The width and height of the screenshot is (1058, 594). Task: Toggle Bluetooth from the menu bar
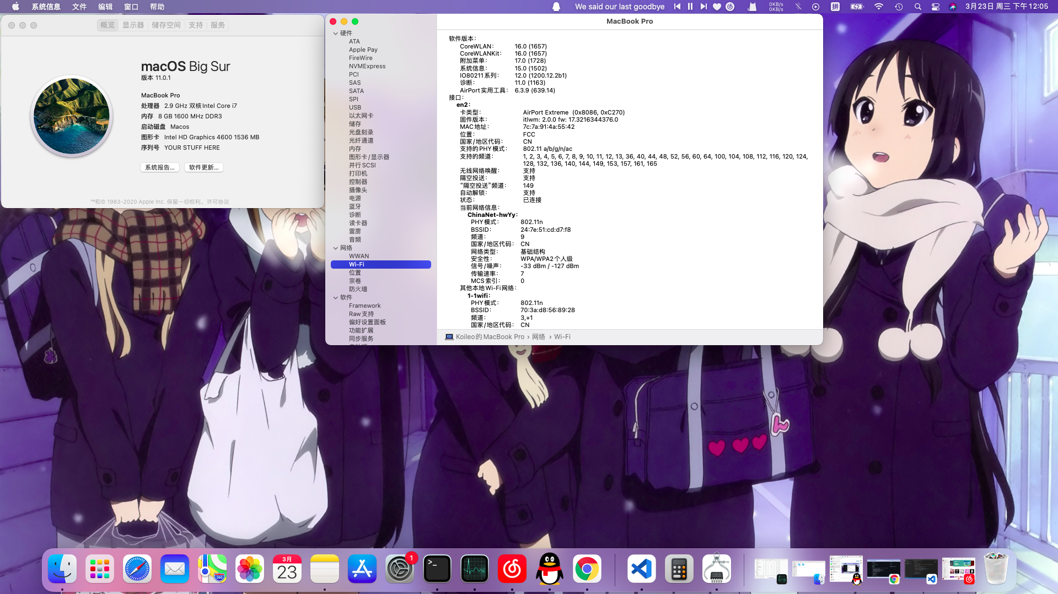pos(797,7)
